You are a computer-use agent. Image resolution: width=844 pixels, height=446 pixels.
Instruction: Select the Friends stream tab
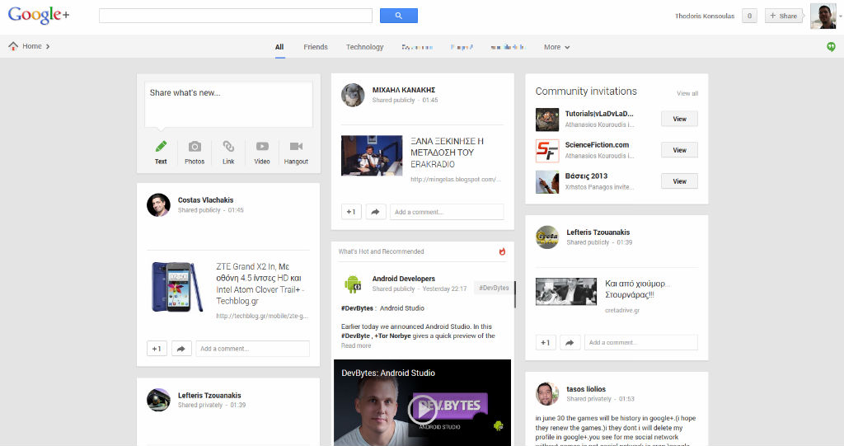coord(316,47)
